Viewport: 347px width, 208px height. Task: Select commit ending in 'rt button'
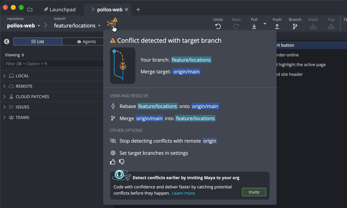pyautogui.click(x=312, y=45)
